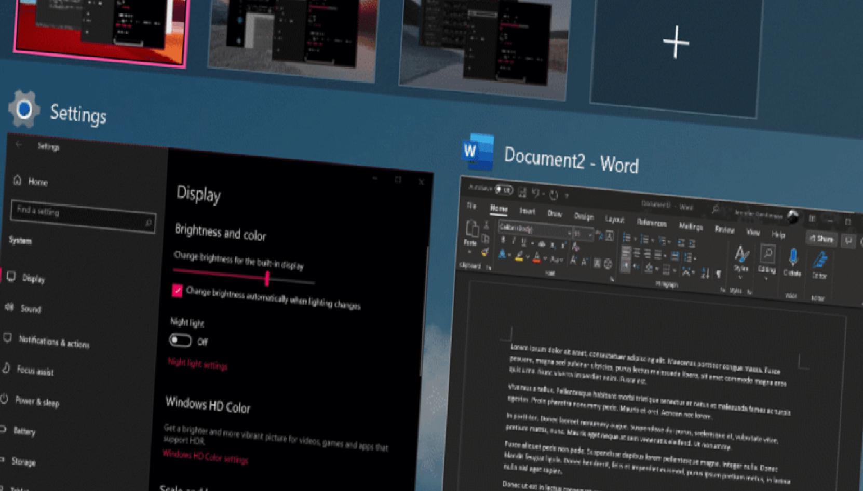Viewport: 863px width, 491px height.
Task: Click the Settings window scrollbar
Action: (424, 311)
